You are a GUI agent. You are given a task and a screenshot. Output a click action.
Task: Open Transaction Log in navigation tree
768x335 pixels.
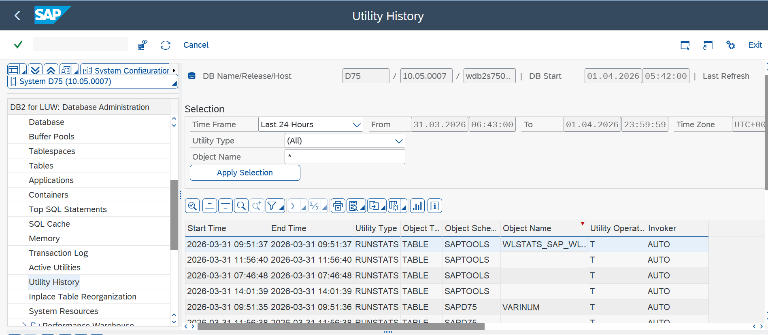click(x=58, y=253)
